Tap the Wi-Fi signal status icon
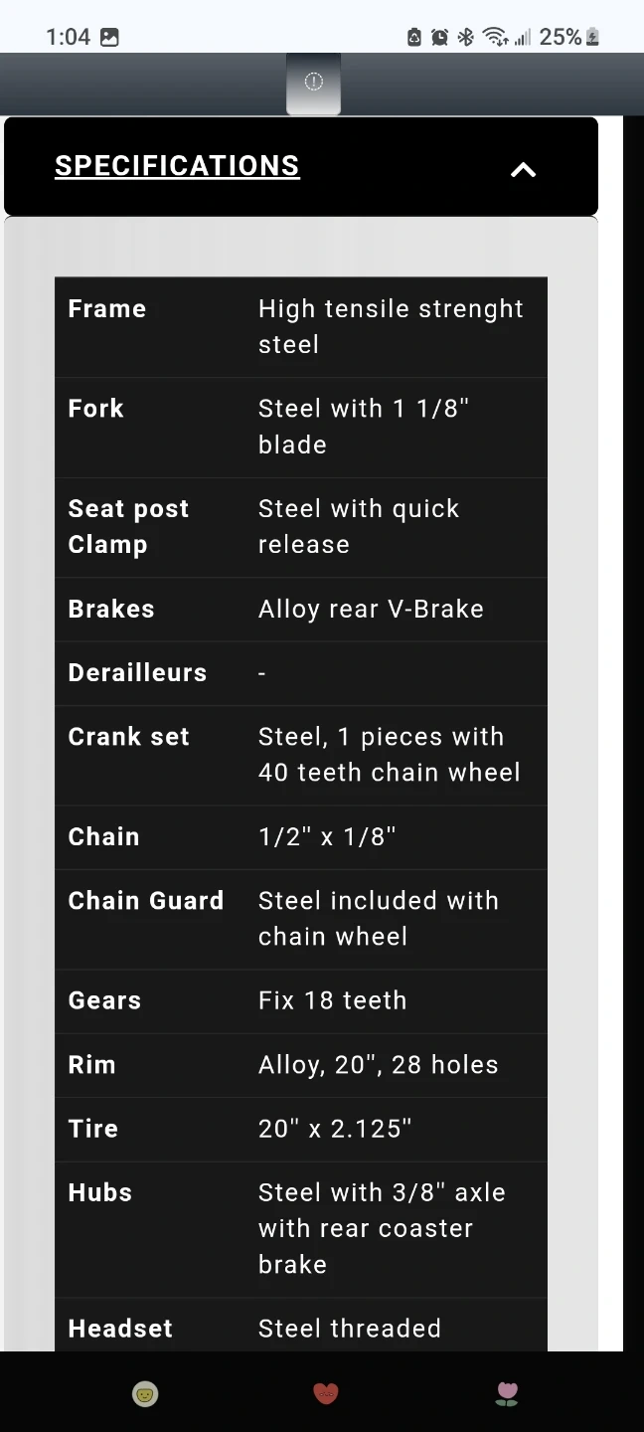Viewport: 644px width, 1432px height. click(x=494, y=38)
